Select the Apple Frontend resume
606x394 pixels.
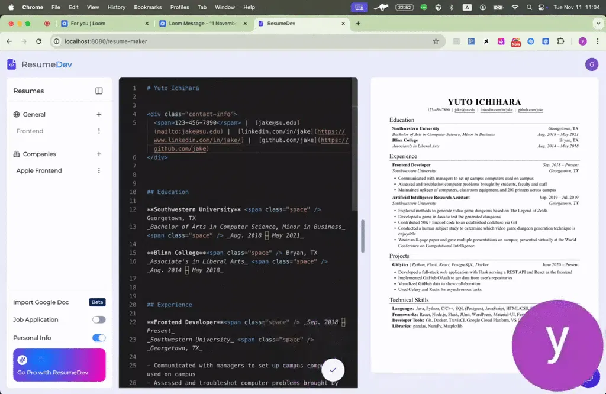(x=39, y=171)
